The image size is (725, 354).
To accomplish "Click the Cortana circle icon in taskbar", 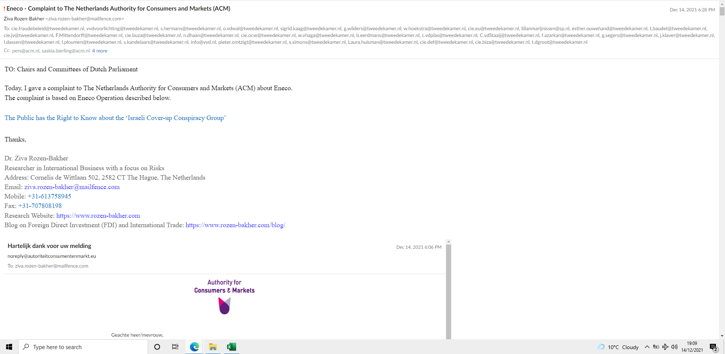I will pyautogui.click(x=157, y=347).
